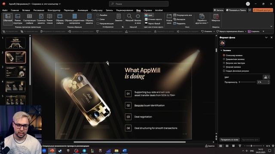Click the Запись record button
275x154 pixels.
[219, 10]
